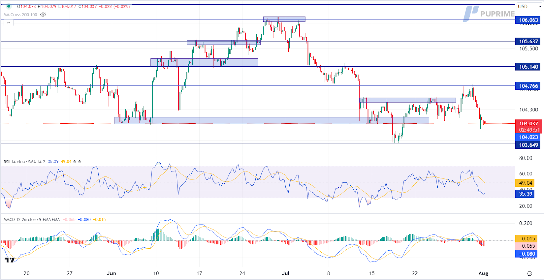The width and height of the screenshot is (544, 280).
Task: Click the orange 49.04 RSI axis label
Action: point(525,183)
